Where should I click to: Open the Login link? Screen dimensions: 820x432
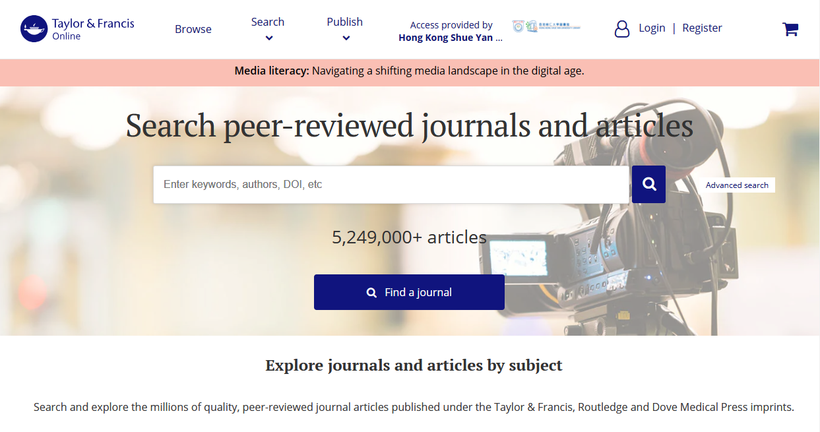click(x=652, y=28)
